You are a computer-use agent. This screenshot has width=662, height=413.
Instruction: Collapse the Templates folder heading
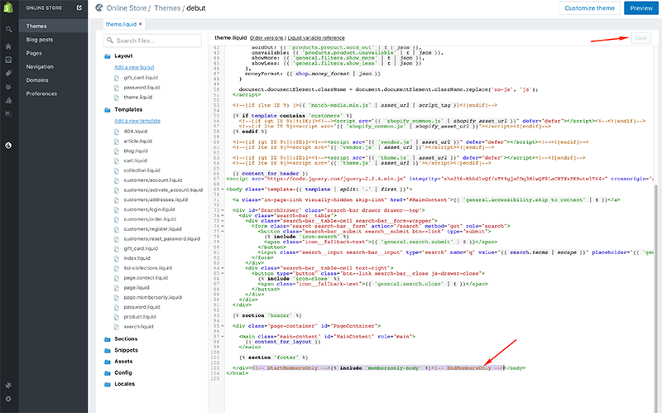pos(128,110)
